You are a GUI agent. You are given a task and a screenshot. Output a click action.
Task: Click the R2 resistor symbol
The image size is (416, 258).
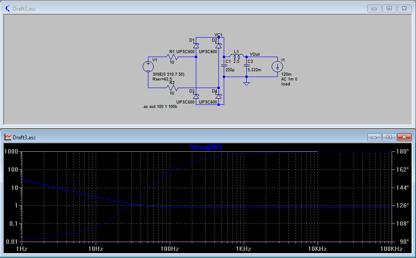click(172, 88)
